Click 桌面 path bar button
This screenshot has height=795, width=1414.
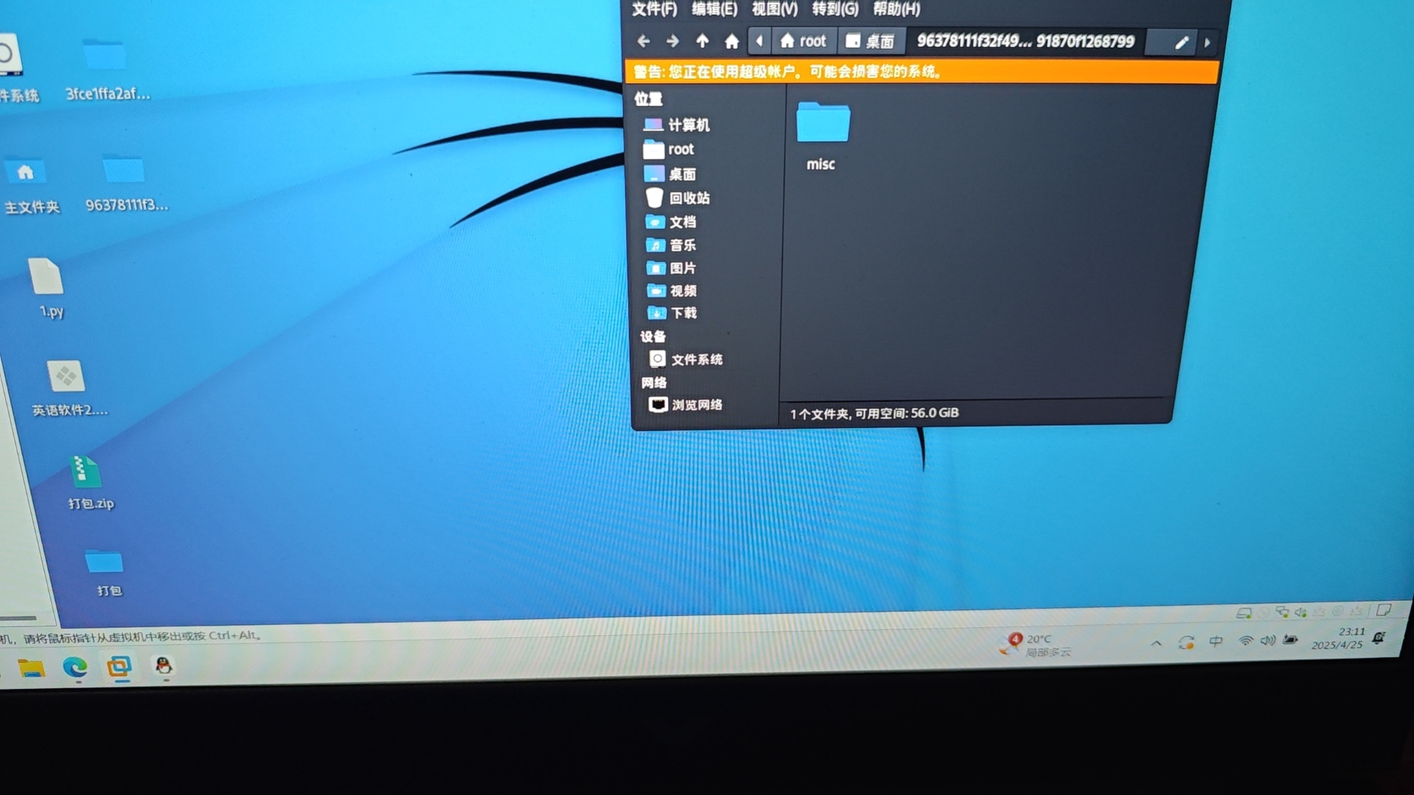(870, 41)
